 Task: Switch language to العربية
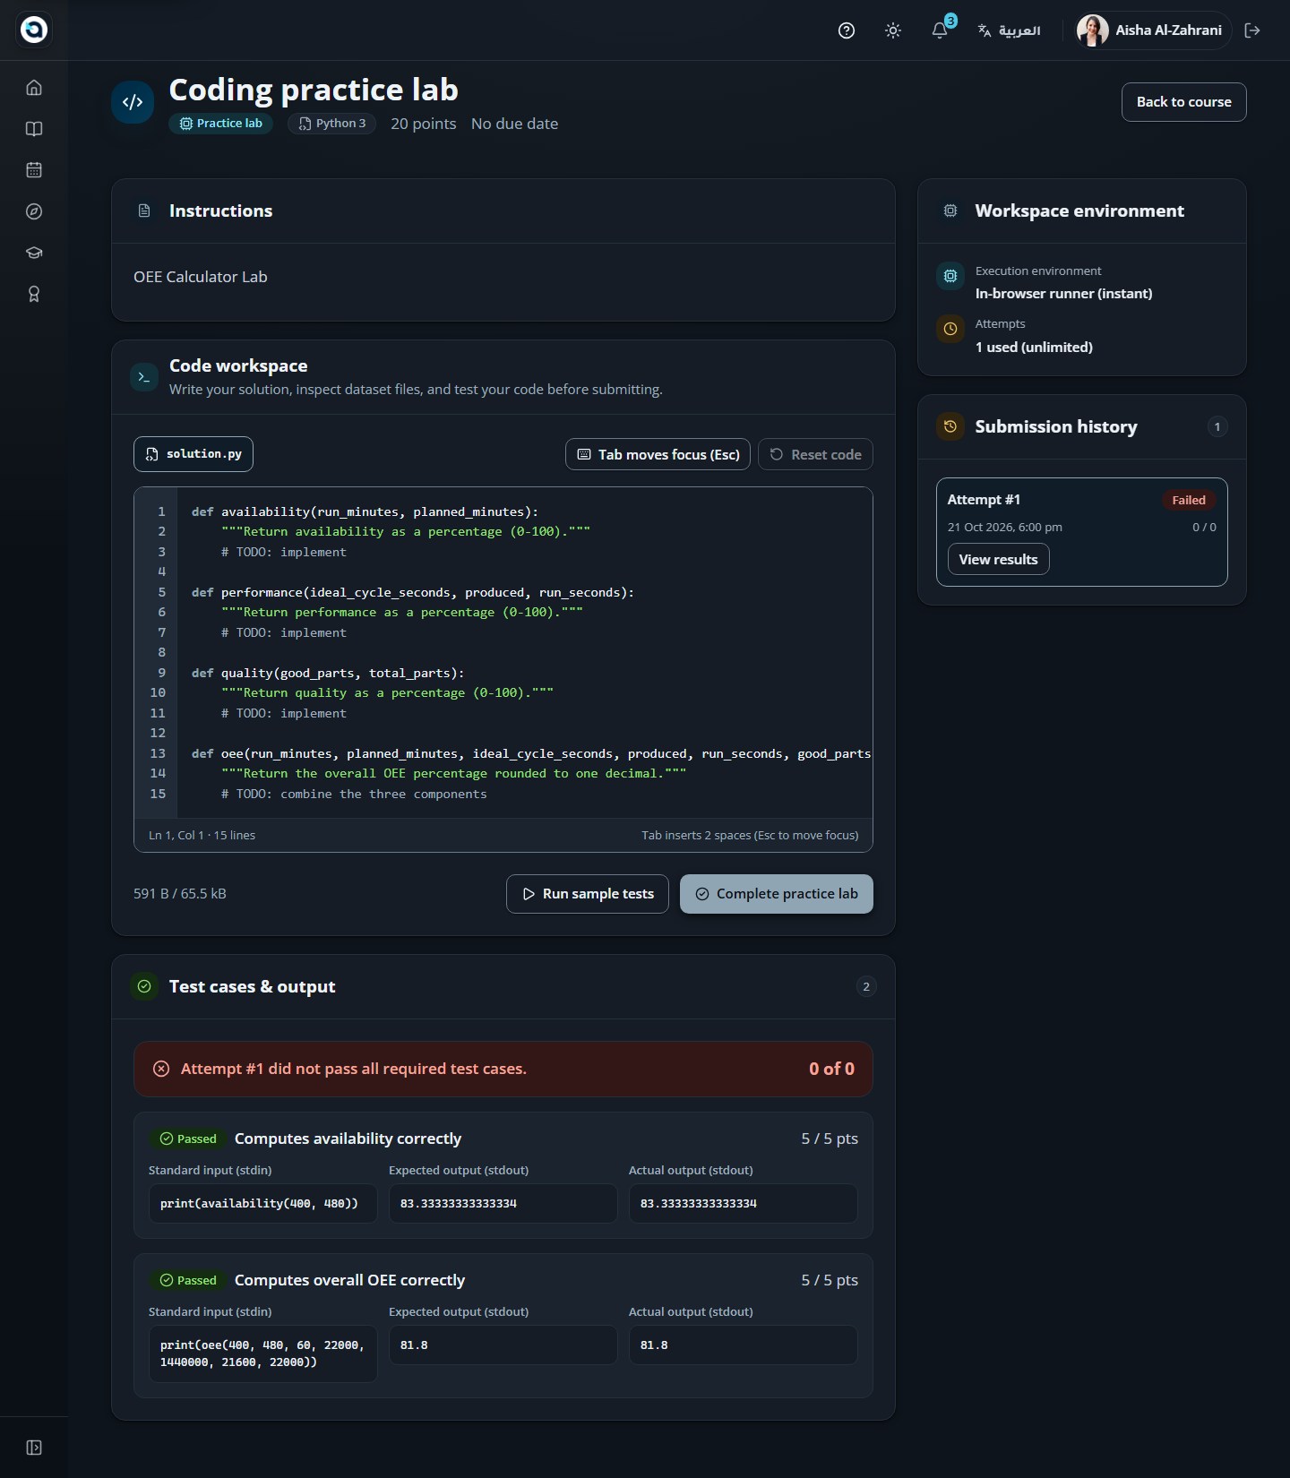tap(1010, 30)
